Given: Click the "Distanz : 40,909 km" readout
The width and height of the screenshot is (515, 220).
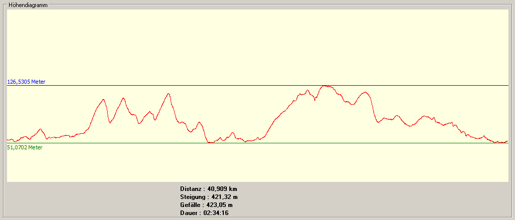Looking at the screenshot, I should [x=208, y=189].
